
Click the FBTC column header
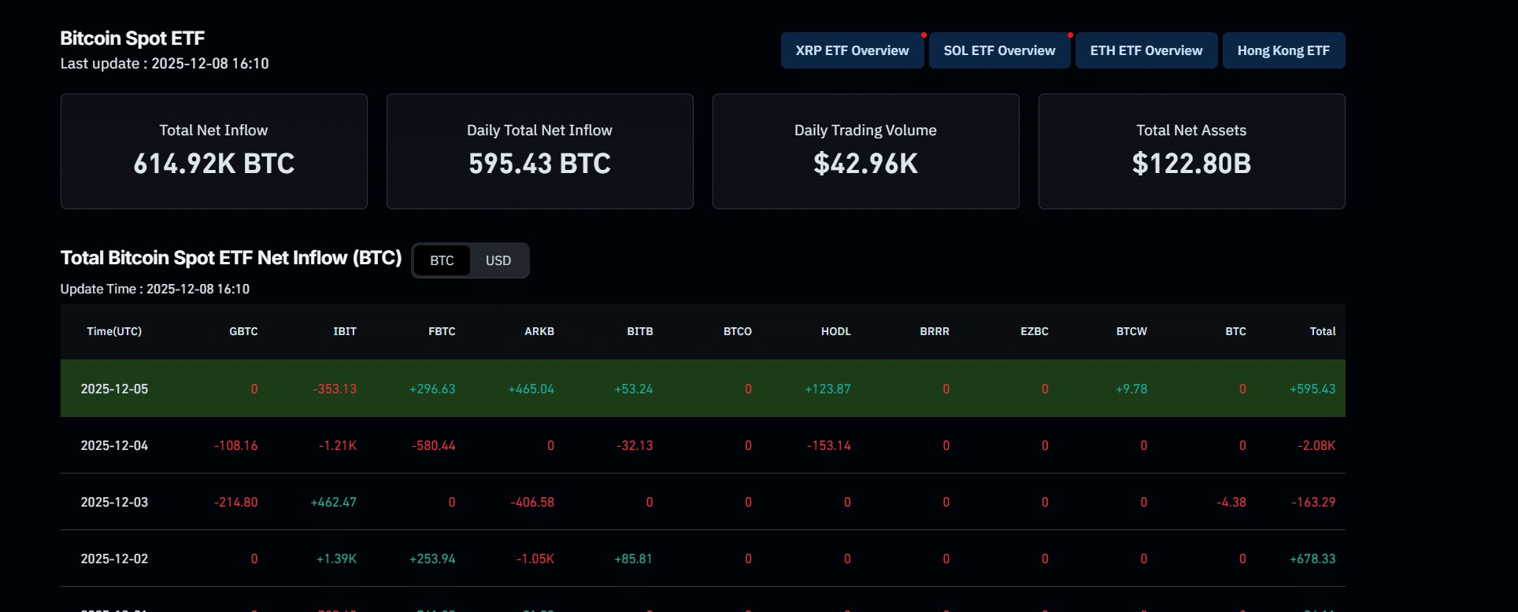pos(442,331)
